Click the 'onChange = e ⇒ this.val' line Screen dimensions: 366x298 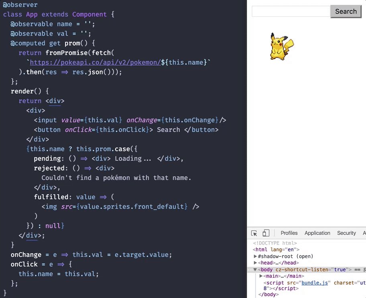[91, 255]
